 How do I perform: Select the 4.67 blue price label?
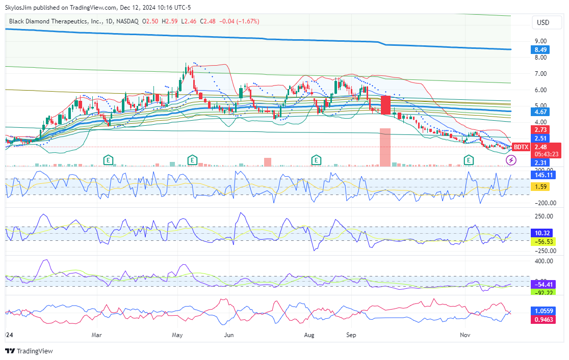click(x=541, y=111)
